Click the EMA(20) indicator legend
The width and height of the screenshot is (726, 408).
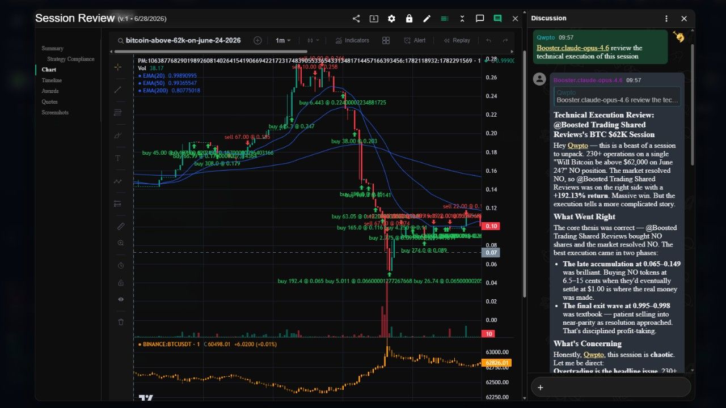pos(167,75)
